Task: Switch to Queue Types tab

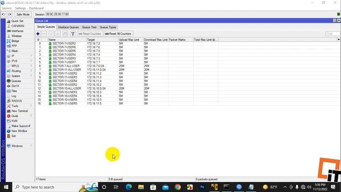Action: (x=108, y=27)
